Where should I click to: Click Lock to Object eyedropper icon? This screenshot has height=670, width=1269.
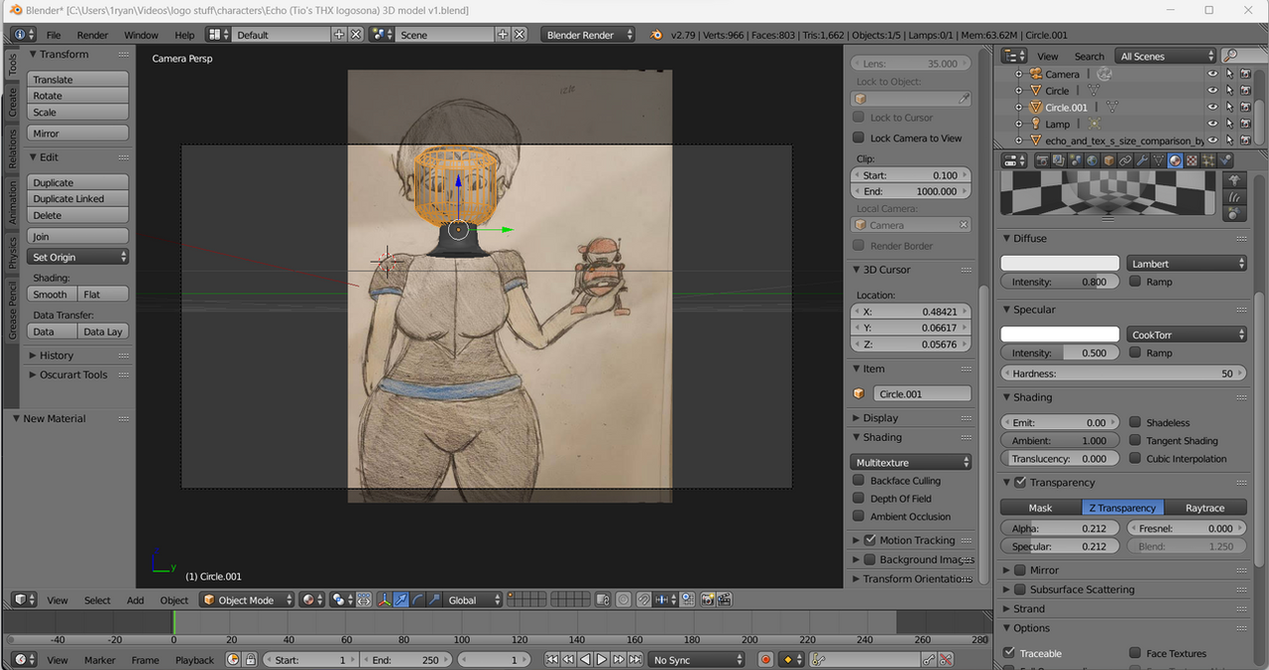click(x=964, y=99)
